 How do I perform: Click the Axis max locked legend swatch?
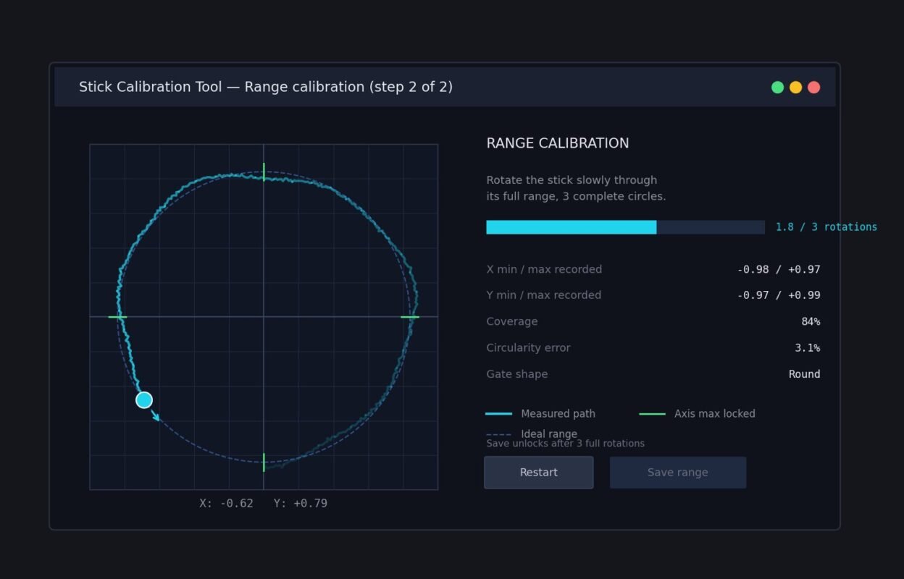click(x=652, y=414)
